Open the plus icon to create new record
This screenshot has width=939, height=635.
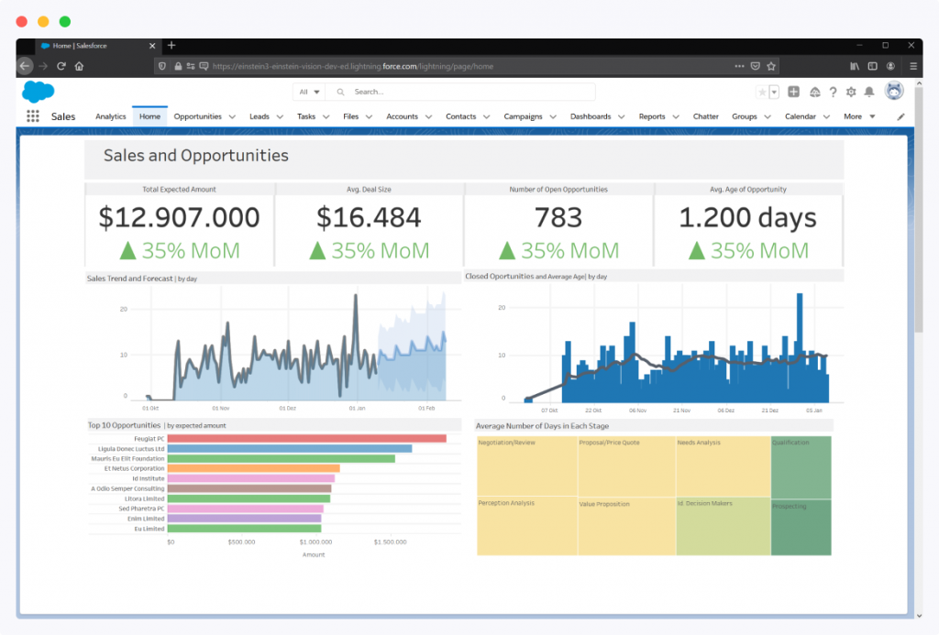tap(794, 92)
